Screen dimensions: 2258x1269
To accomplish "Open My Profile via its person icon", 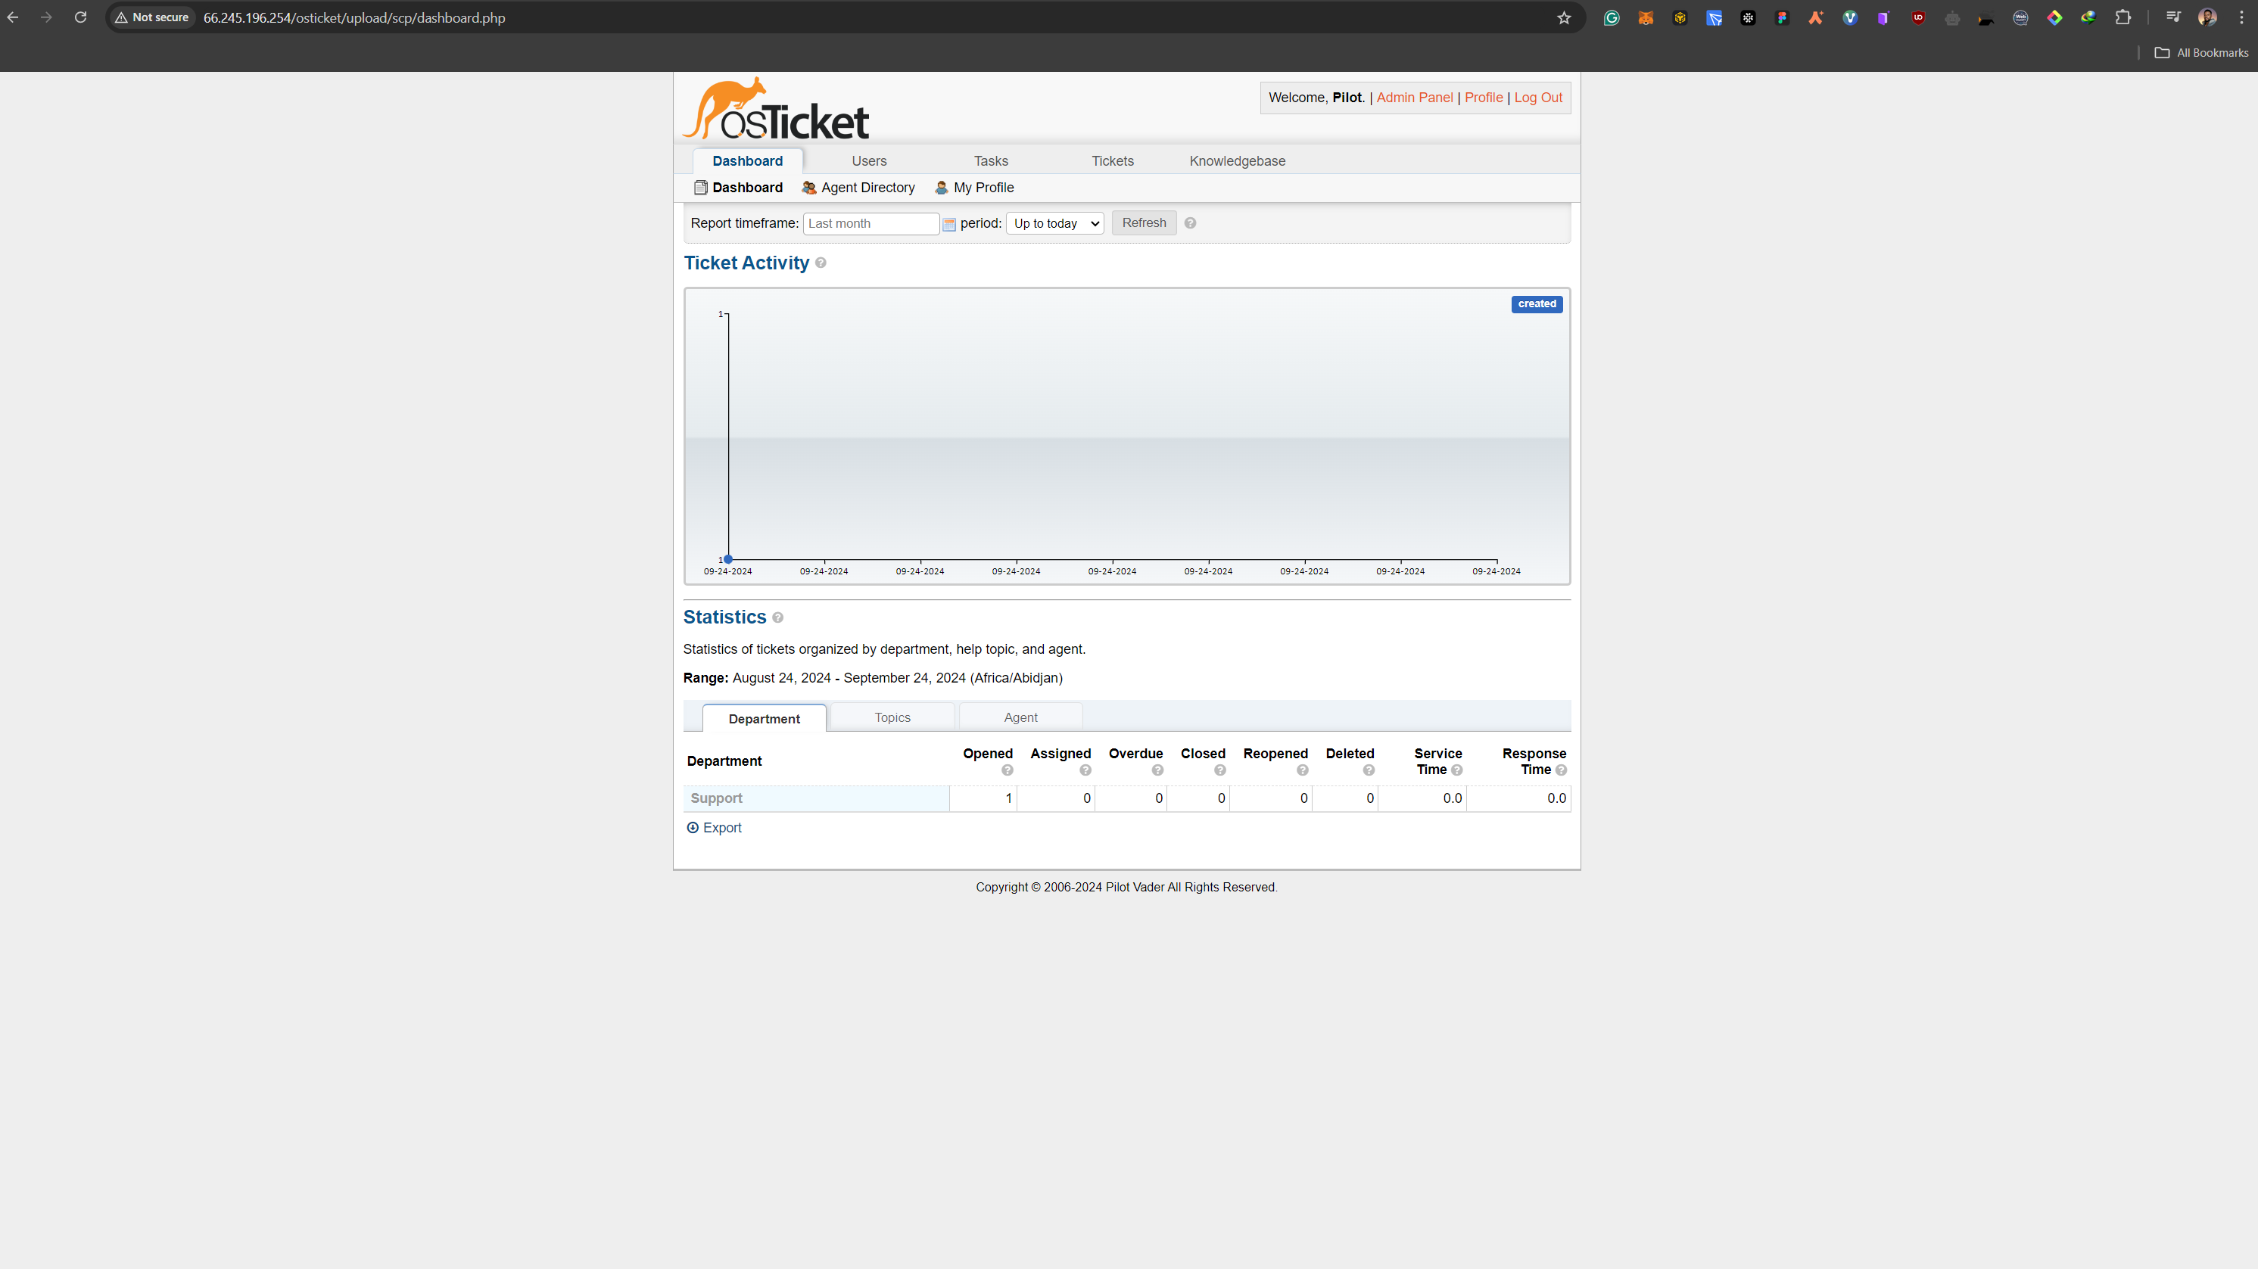I will [x=941, y=188].
